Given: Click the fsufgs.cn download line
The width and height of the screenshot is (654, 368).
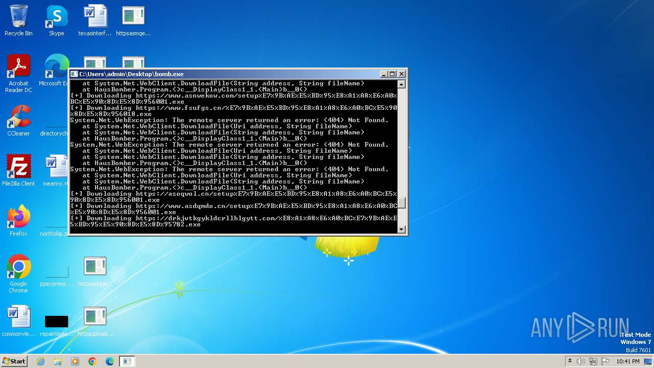Looking at the screenshot, I should pos(233,111).
